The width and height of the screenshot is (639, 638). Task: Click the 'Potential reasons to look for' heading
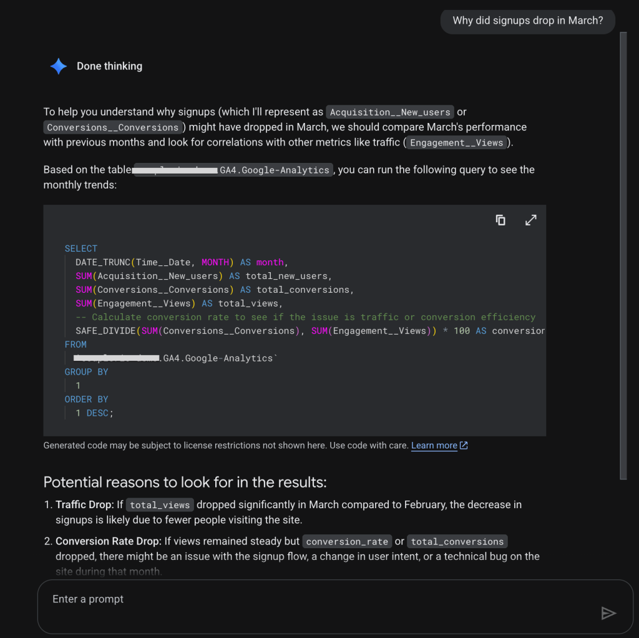[185, 483]
